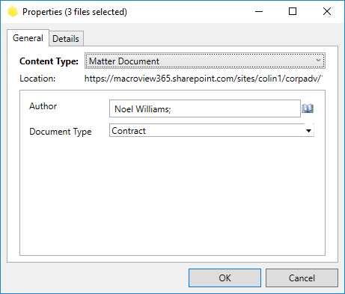Open the Content Type dropdown showing Matter Document
Image resolution: width=345 pixels, height=294 pixels.
205,61
